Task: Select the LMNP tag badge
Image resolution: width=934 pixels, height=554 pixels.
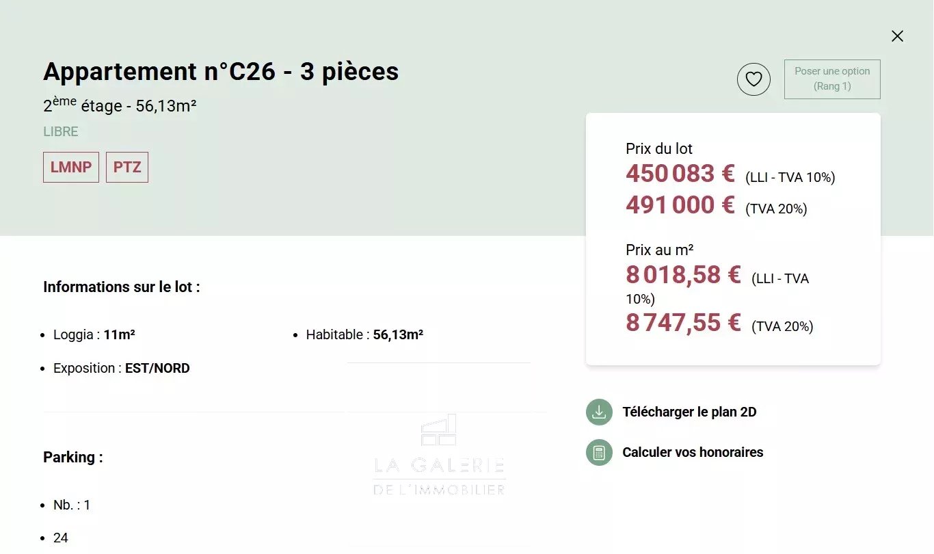Action: click(x=71, y=168)
